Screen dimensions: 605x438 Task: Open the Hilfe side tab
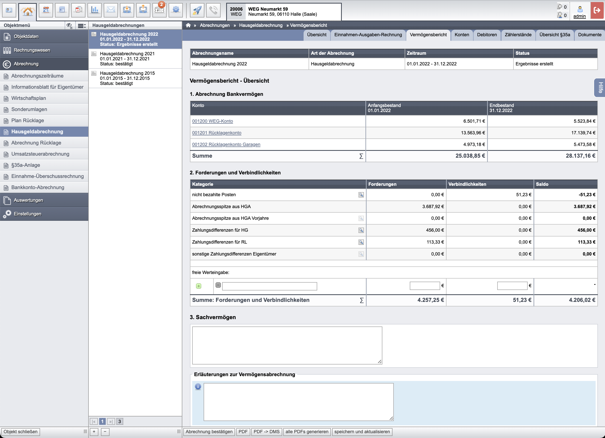(600, 88)
